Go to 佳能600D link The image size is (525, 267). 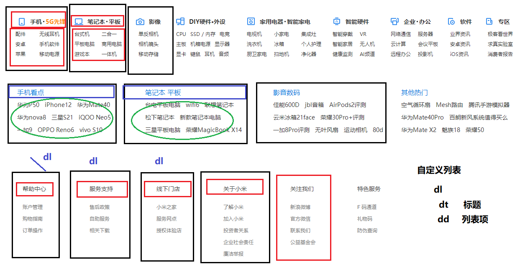pos(286,105)
